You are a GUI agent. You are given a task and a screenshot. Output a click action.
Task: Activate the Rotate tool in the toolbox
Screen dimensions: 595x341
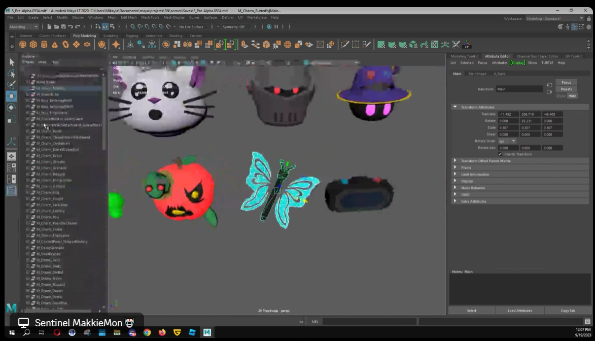12,108
